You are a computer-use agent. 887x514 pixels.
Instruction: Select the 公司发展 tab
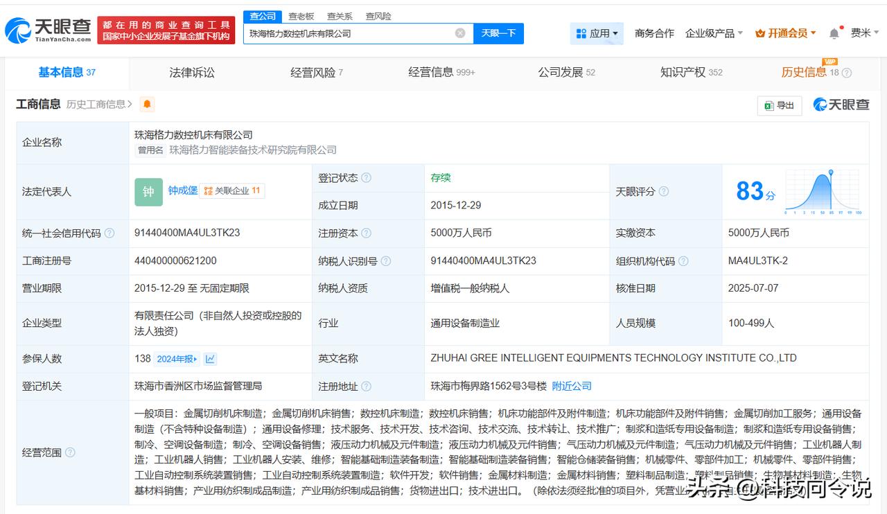[566, 73]
